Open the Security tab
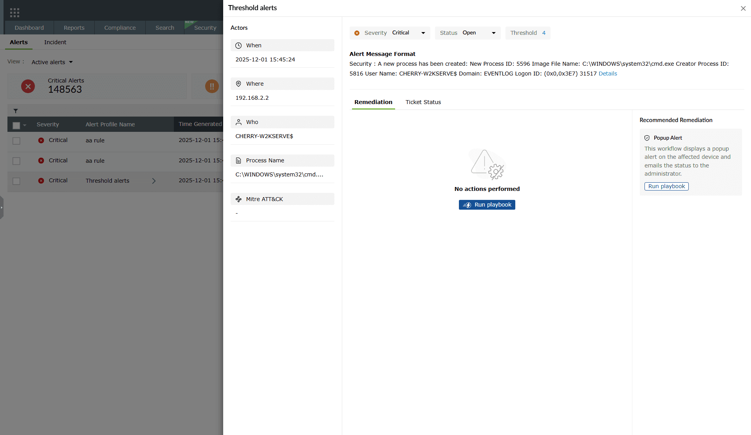The width and height of the screenshot is (751, 435). tap(205, 28)
